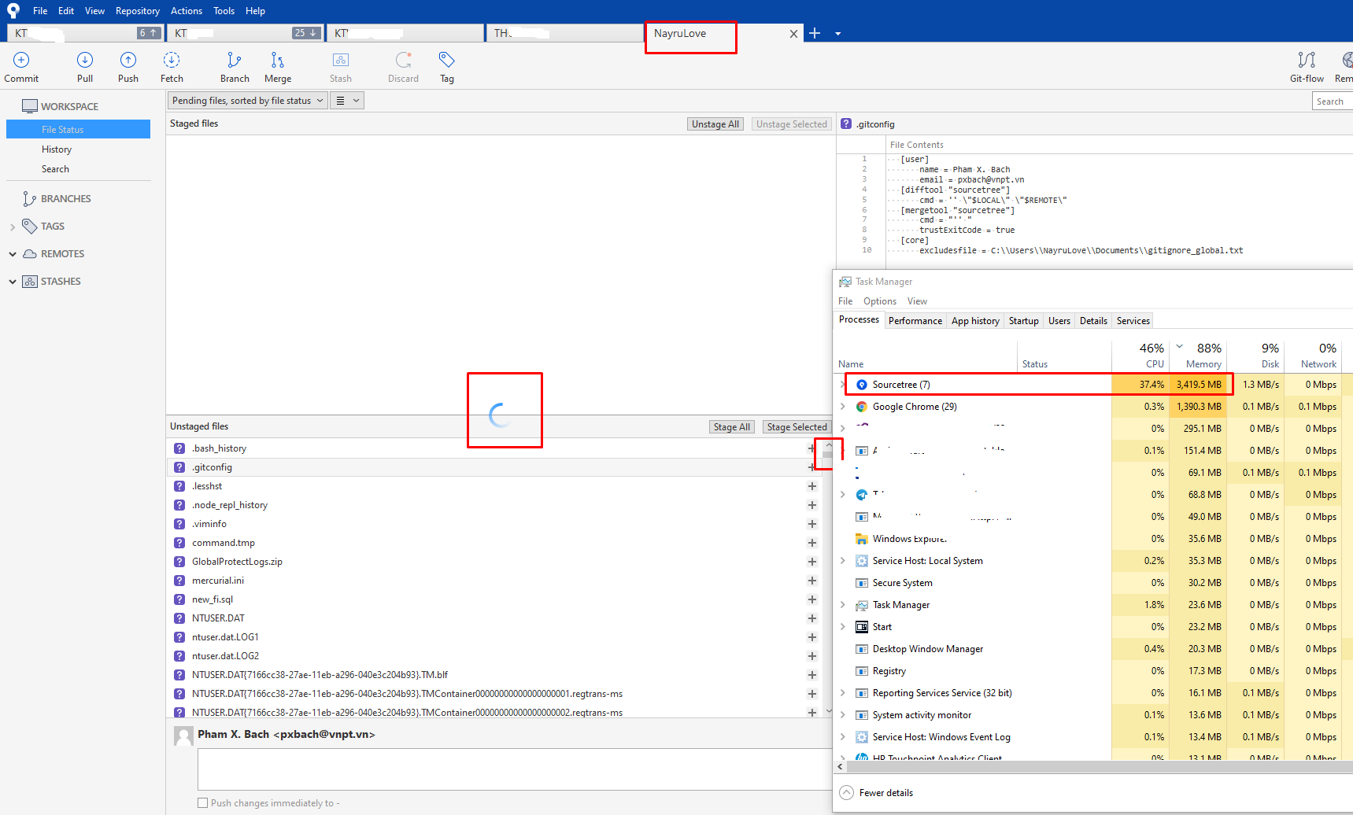Open the Actions menu
Image resolution: width=1353 pixels, height=815 pixels.
[x=187, y=11]
